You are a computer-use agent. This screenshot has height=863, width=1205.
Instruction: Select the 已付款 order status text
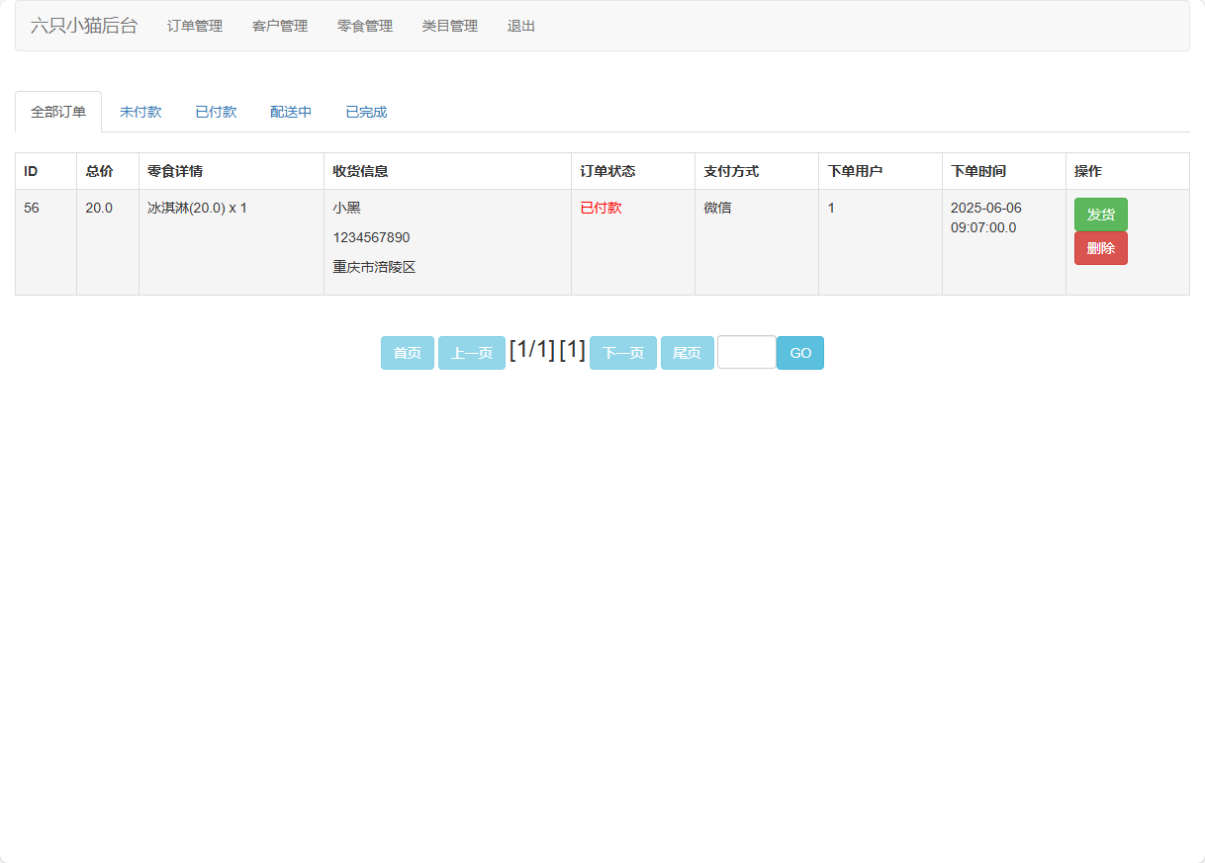pyautogui.click(x=602, y=208)
